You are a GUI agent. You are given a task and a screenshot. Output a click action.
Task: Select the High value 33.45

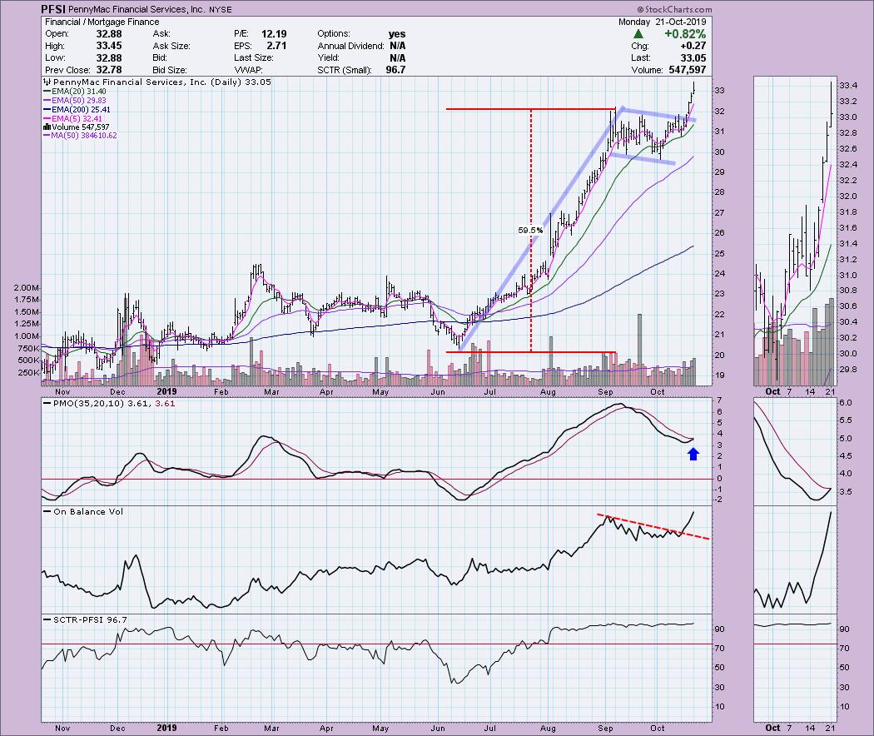[x=109, y=46]
